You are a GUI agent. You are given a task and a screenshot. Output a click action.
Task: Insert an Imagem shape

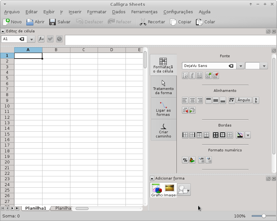coord(170,190)
